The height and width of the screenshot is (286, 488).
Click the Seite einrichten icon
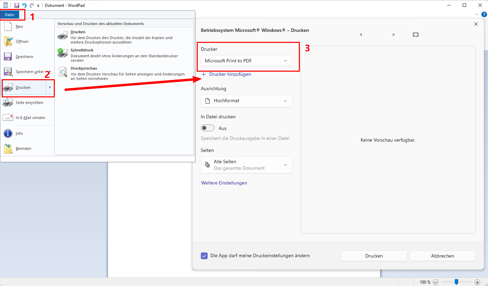(8, 103)
